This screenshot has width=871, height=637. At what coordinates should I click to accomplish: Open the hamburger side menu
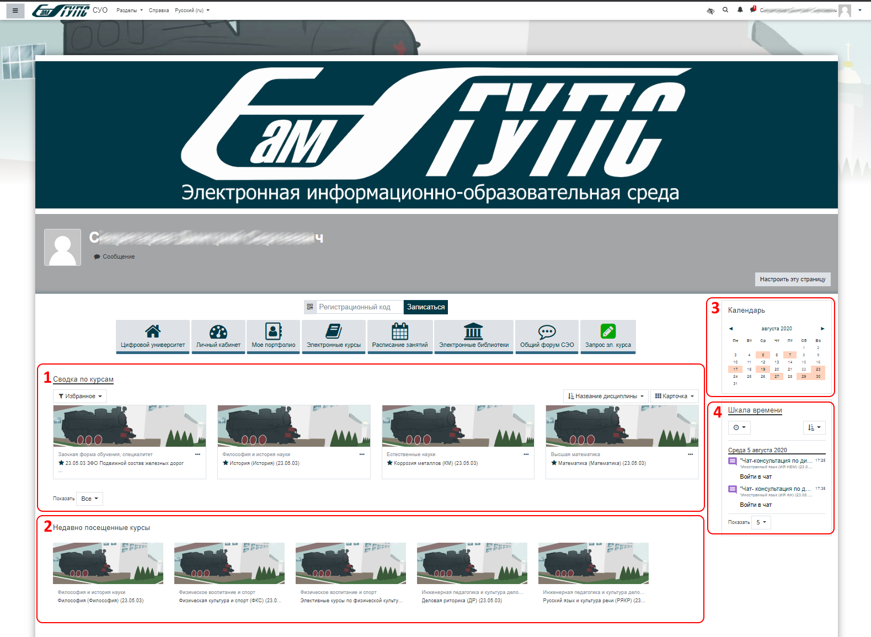pyautogui.click(x=15, y=10)
